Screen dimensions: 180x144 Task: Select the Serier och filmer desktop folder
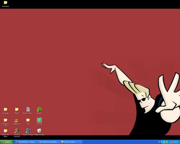click(x=5, y=131)
